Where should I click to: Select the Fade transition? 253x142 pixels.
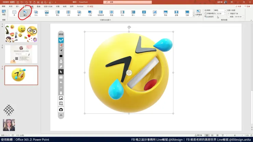[36, 13]
